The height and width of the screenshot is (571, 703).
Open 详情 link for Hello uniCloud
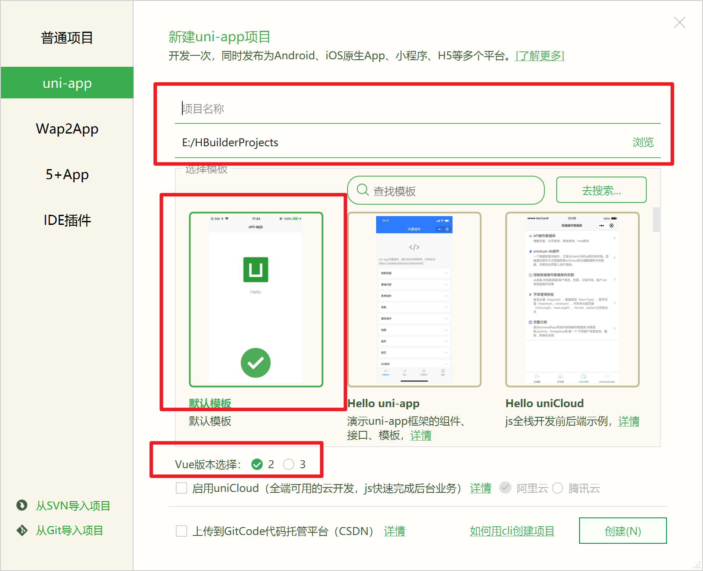[x=628, y=421]
